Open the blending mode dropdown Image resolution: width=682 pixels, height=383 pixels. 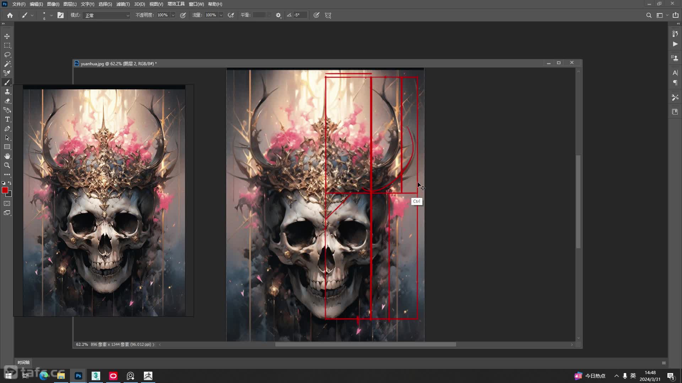[107, 15]
